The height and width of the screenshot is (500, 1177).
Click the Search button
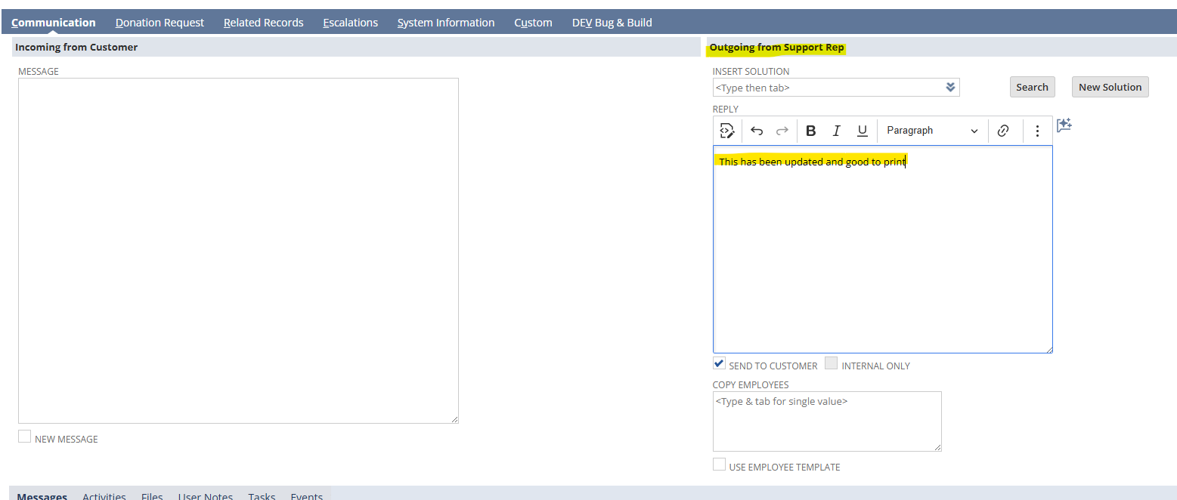tap(1032, 87)
